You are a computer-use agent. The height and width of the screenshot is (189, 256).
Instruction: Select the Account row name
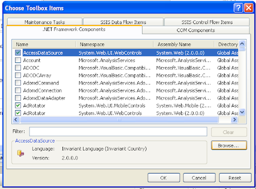click(31, 60)
